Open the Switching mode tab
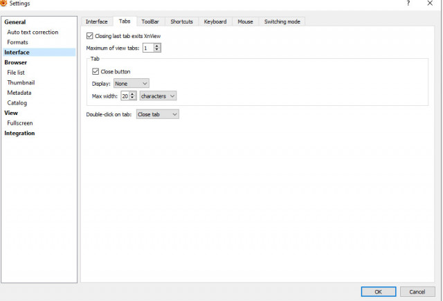Image resolution: width=443 pixels, height=301 pixels. coord(282,21)
